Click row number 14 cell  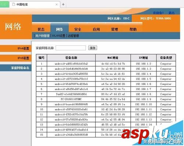42,130
